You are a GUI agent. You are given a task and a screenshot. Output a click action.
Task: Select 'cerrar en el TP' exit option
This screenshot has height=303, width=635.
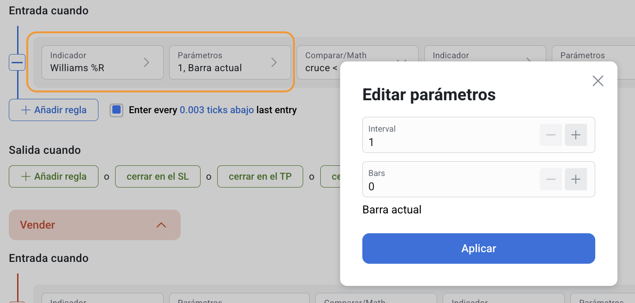pyautogui.click(x=260, y=176)
